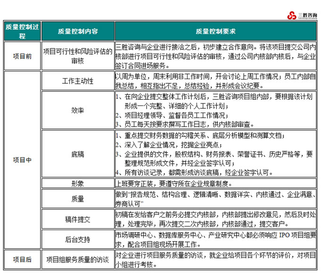The height and width of the screenshot is (273, 321).
Task: Click text starting 对企业进行项目服务质量的访谈
Action: (215, 260)
